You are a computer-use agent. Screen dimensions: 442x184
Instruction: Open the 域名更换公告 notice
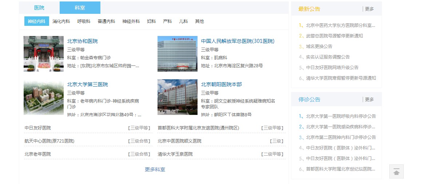tap(319, 47)
